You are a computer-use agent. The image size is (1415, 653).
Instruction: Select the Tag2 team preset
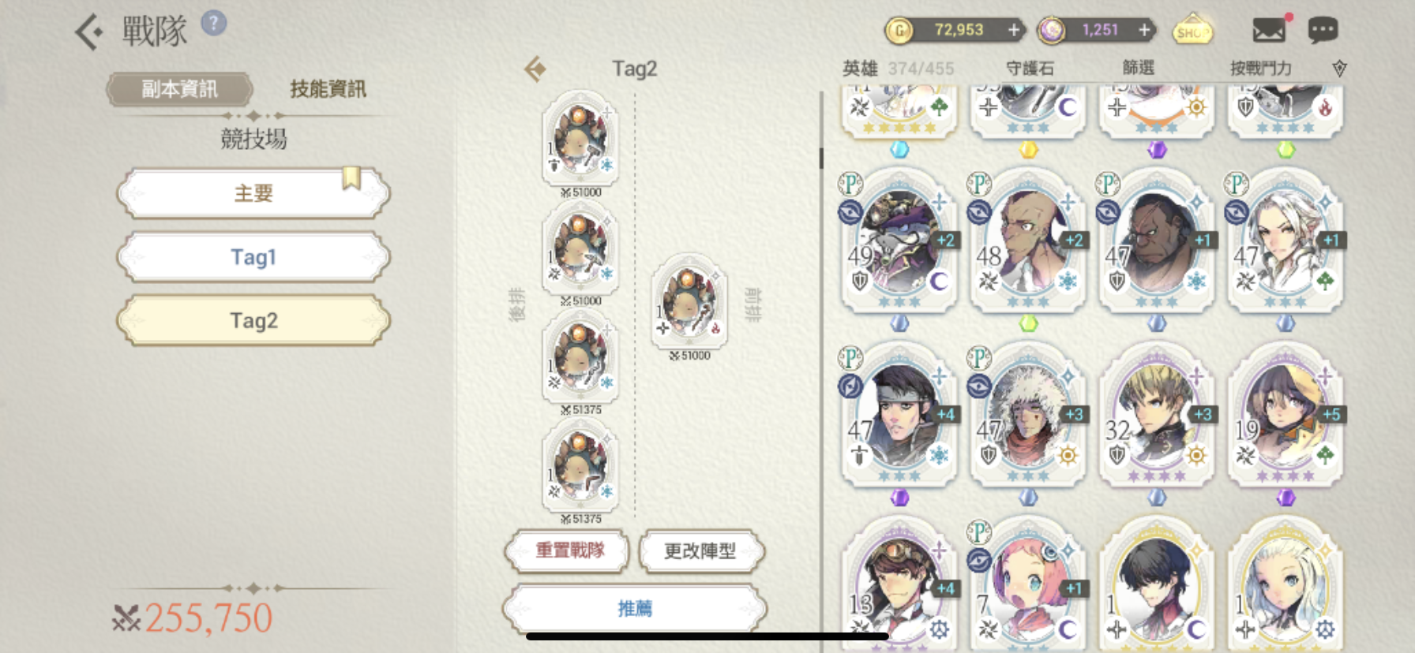point(253,321)
